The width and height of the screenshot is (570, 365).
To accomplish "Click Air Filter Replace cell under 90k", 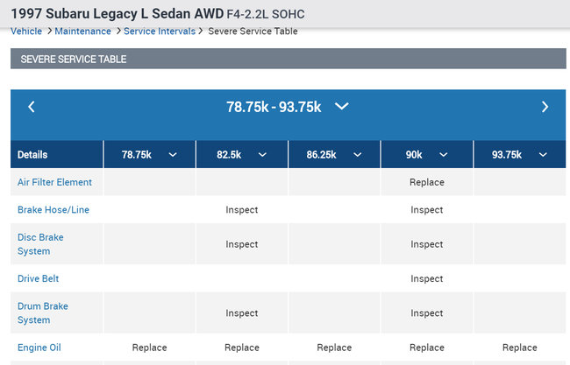I will click(427, 182).
